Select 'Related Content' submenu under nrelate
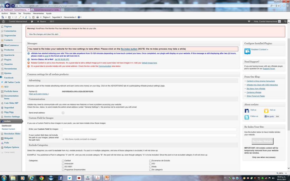 pos(8,129)
